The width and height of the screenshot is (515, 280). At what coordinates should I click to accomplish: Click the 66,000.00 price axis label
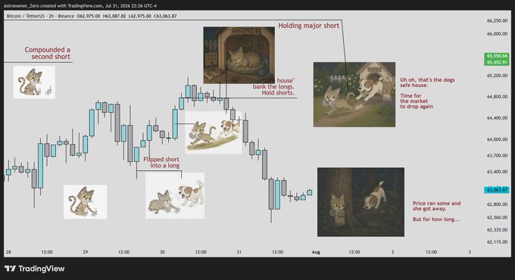click(x=497, y=34)
